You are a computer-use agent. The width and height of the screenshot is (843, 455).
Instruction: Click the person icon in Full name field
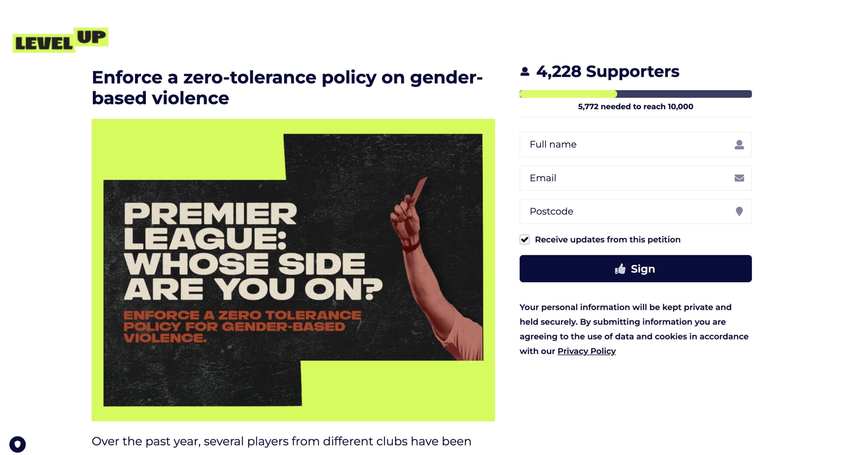pos(739,145)
